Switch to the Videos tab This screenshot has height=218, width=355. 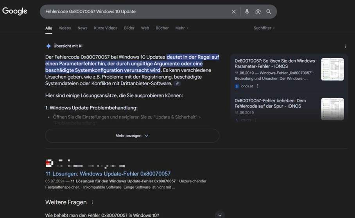[65, 28]
